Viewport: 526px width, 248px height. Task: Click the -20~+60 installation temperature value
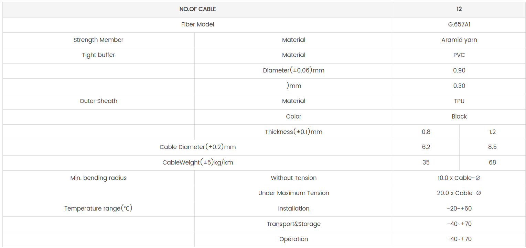point(459,208)
